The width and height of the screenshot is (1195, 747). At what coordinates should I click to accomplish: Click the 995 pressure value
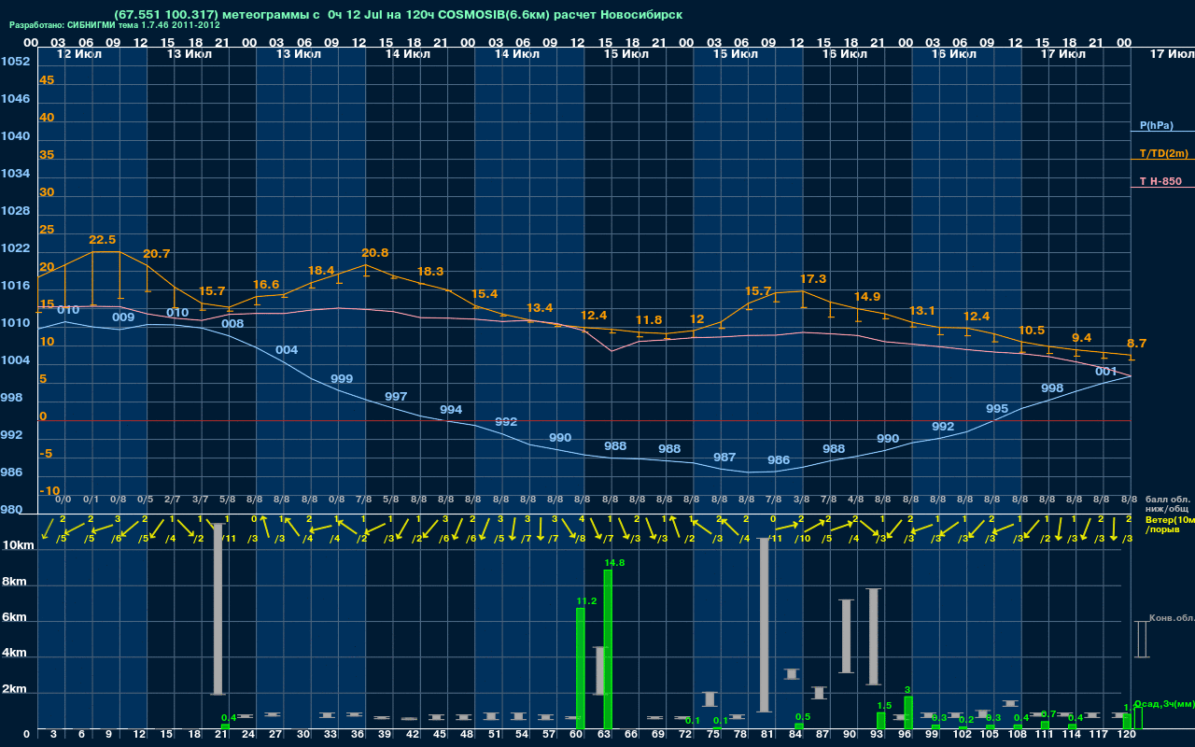pyautogui.click(x=997, y=409)
